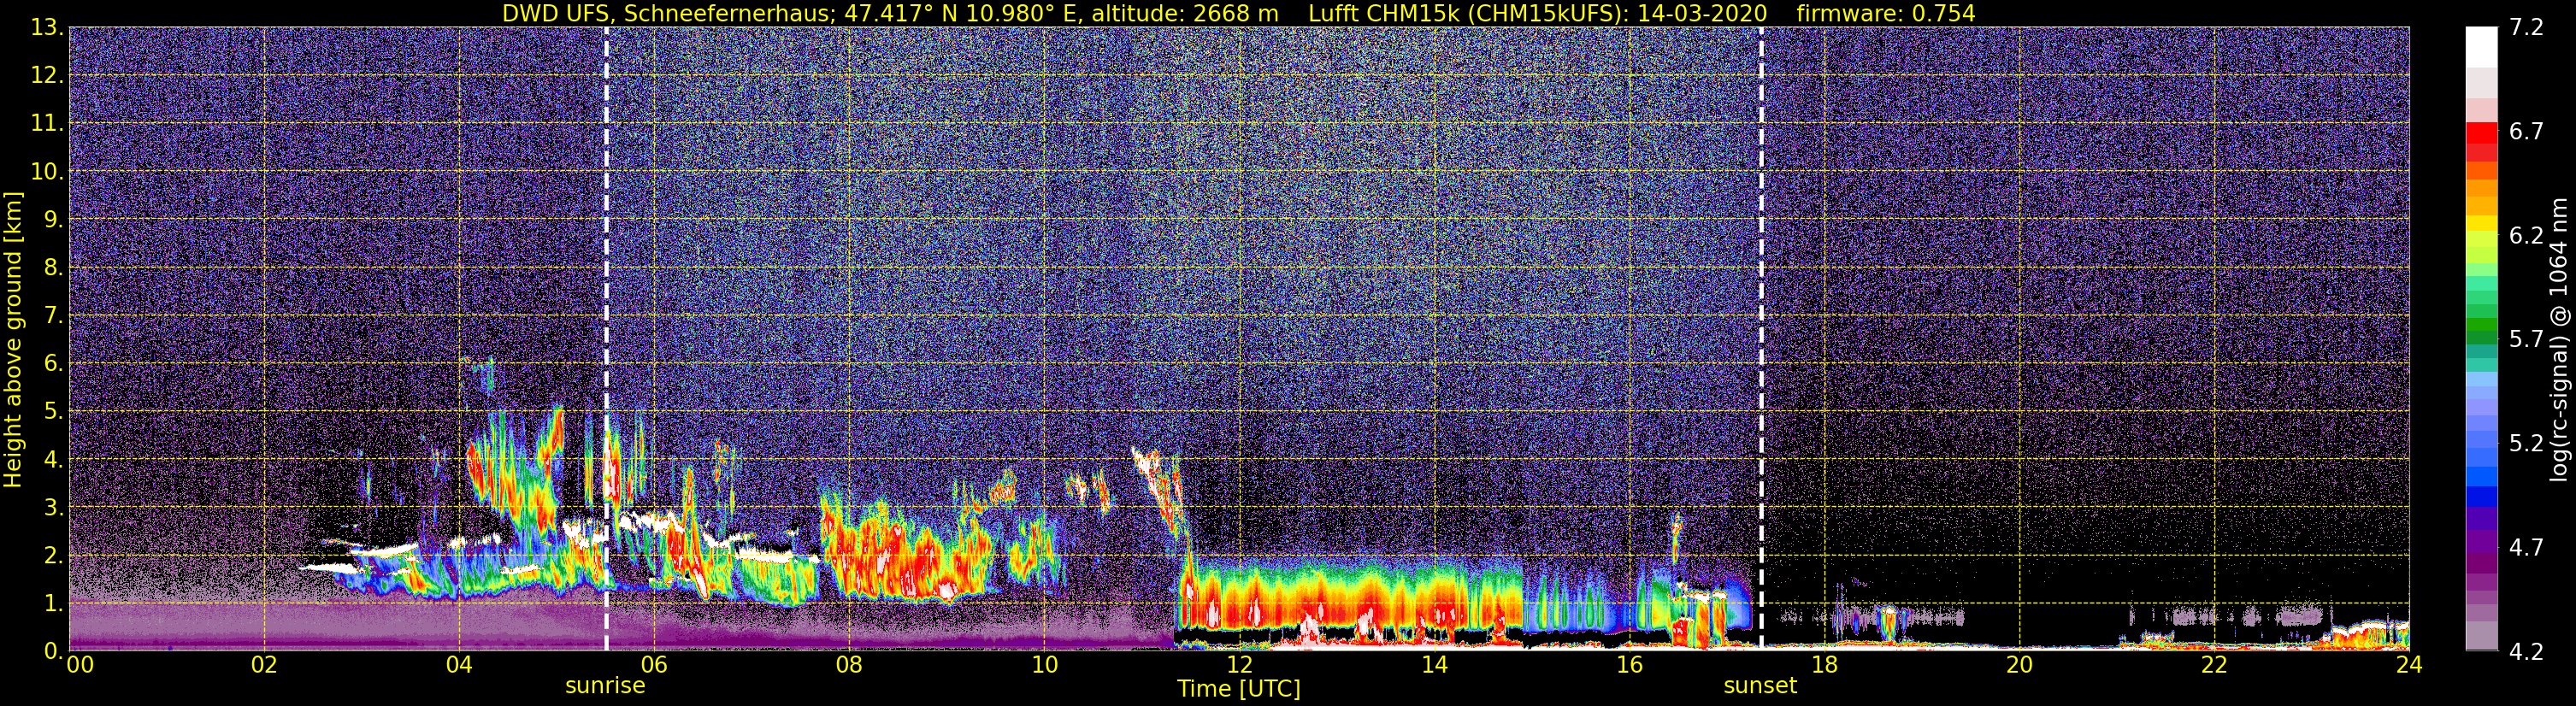Image resolution: width=2576 pixels, height=706 pixels.
Task: Click the white top of the colorbar at 7.2
Action: (2480, 45)
